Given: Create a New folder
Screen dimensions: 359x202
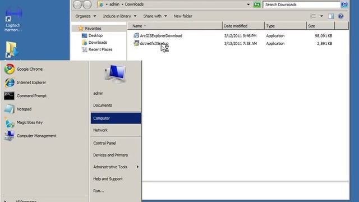Looking at the screenshot, I should point(183,16).
